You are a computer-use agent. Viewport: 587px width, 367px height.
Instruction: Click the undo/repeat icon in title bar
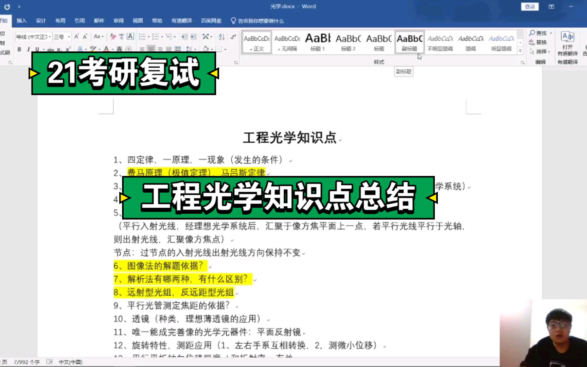[x=7, y=6]
